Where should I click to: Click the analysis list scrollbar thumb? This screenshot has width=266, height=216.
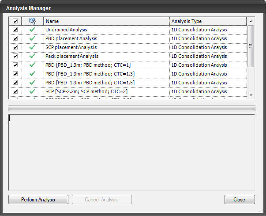click(251, 46)
